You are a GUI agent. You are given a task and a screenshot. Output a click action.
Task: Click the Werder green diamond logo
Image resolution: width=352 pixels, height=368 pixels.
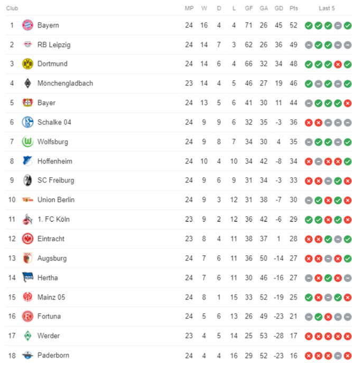(x=27, y=336)
